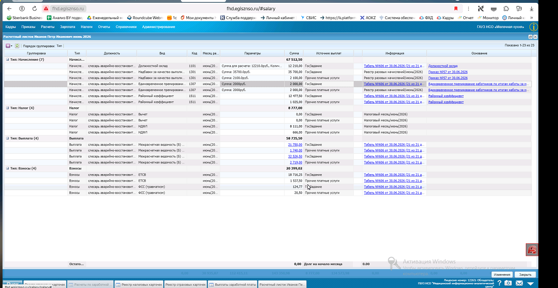
Task: Open the Sberbank Business bookmark
Action: pyautogui.click(x=25, y=17)
